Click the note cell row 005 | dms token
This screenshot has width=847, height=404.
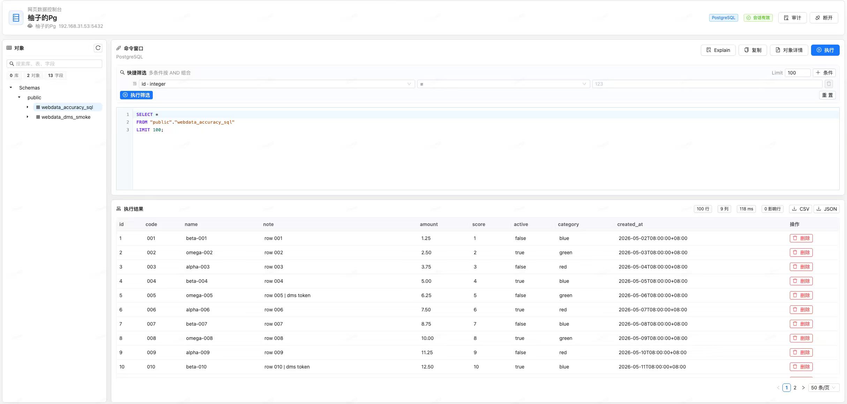[287, 295]
